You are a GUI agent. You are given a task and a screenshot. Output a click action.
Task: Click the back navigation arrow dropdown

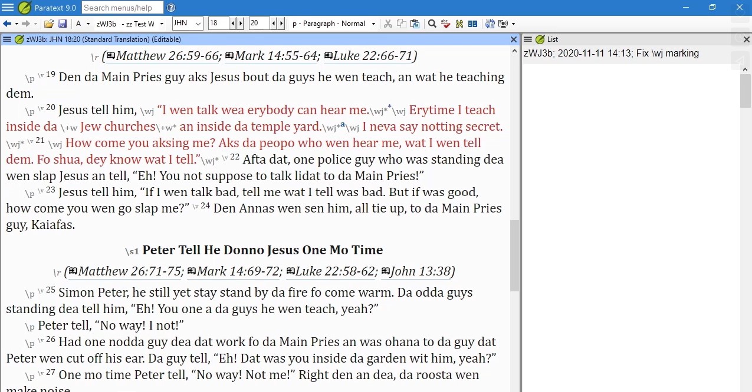(x=17, y=24)
